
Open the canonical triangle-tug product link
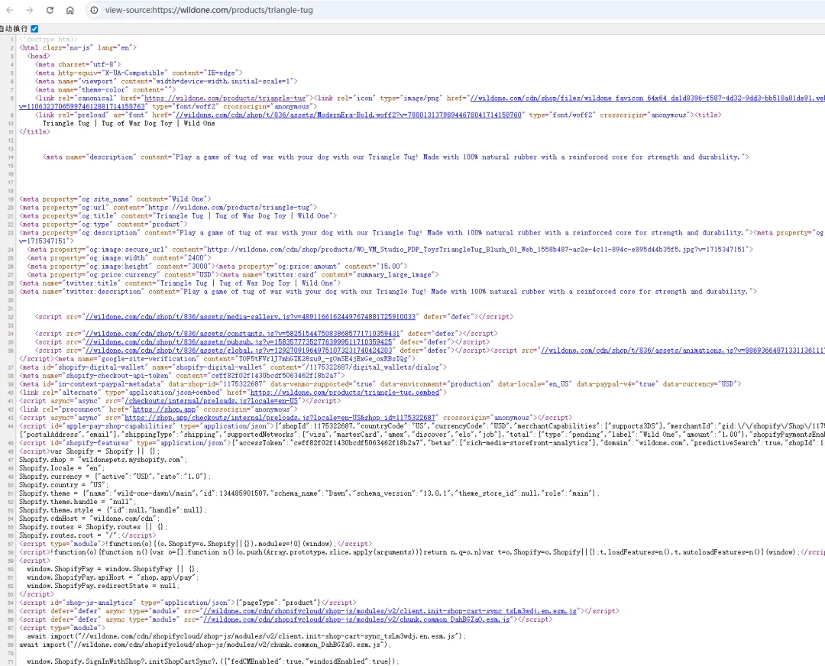click(x=225, y=98)
